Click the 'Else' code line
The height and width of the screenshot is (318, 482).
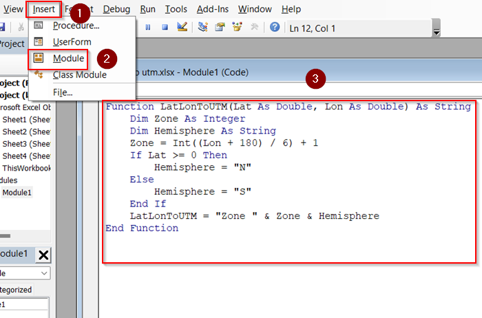(x=142, y=180)
